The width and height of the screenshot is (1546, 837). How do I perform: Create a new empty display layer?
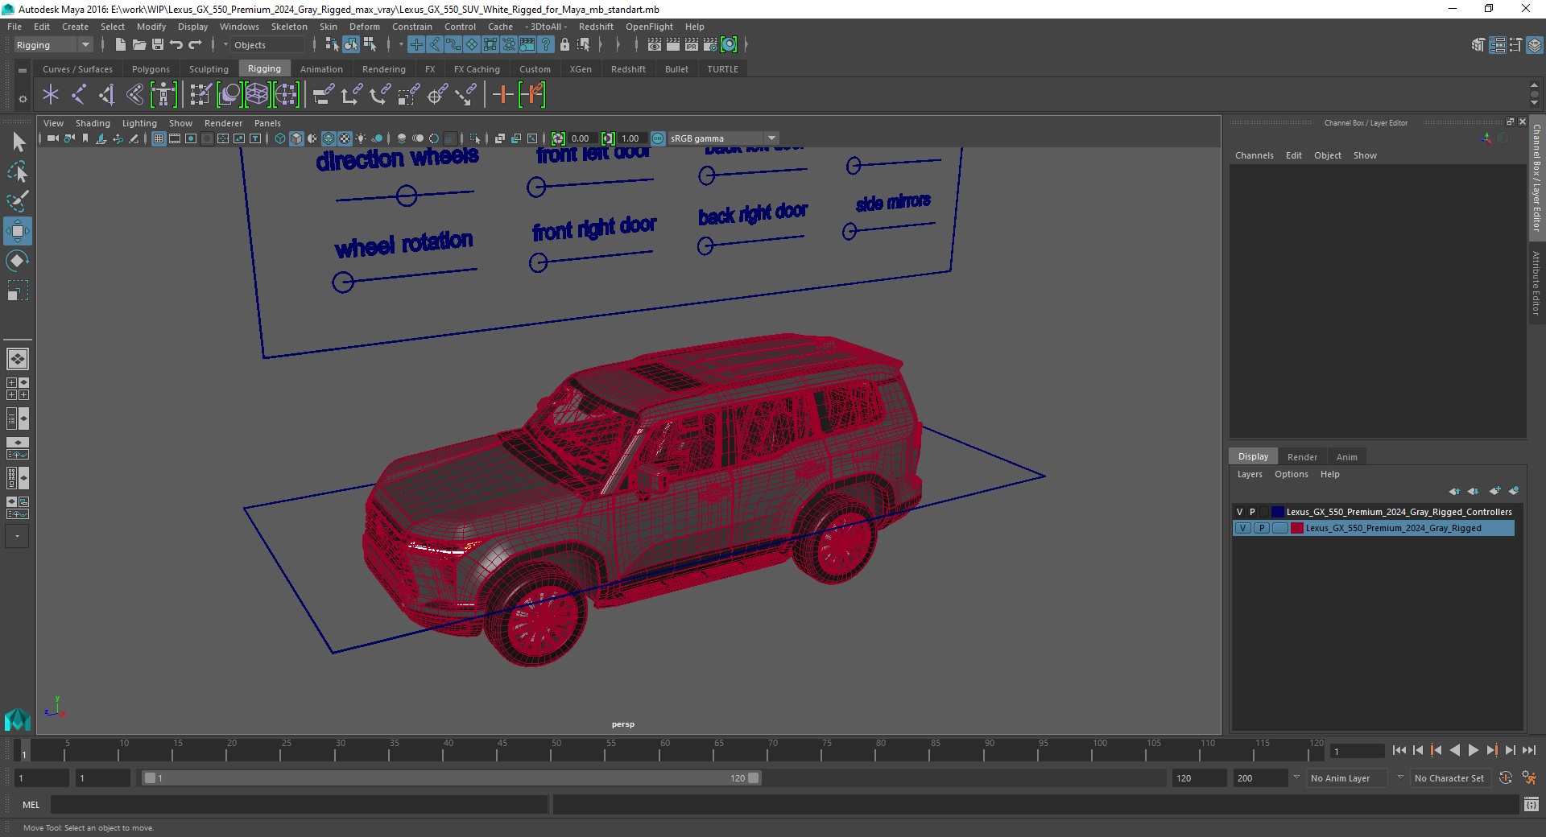coord(1494,491)
